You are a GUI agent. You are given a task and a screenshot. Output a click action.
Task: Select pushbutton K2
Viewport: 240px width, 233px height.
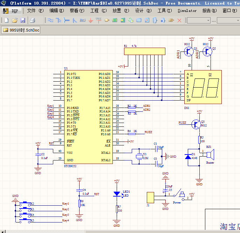pyautogui.click(x=25, y=204)
